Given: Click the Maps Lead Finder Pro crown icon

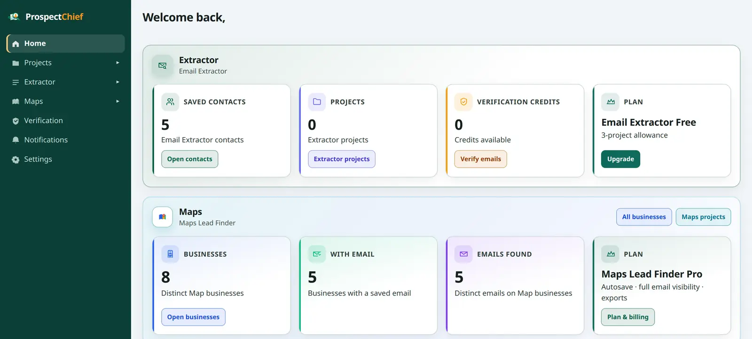Looking at the screenshot, I should [x=611, y=254].
